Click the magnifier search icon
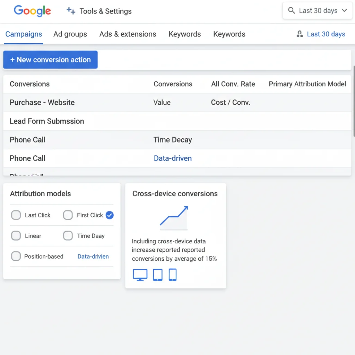355x355 pixels. 291,10
